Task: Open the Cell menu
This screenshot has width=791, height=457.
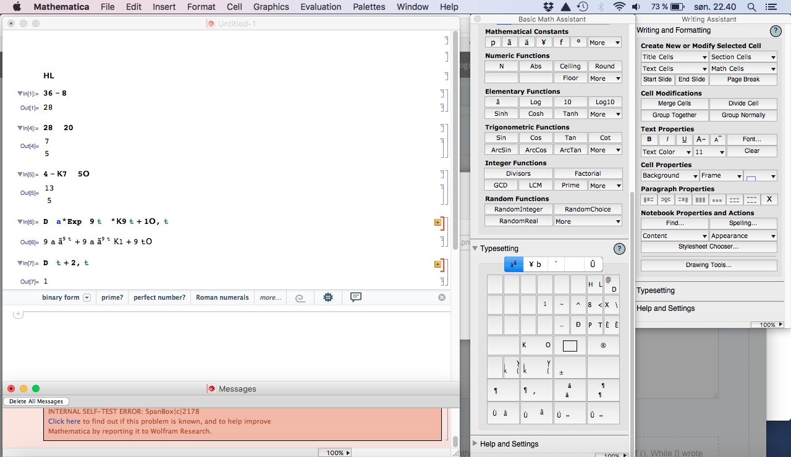Action: 234,7
